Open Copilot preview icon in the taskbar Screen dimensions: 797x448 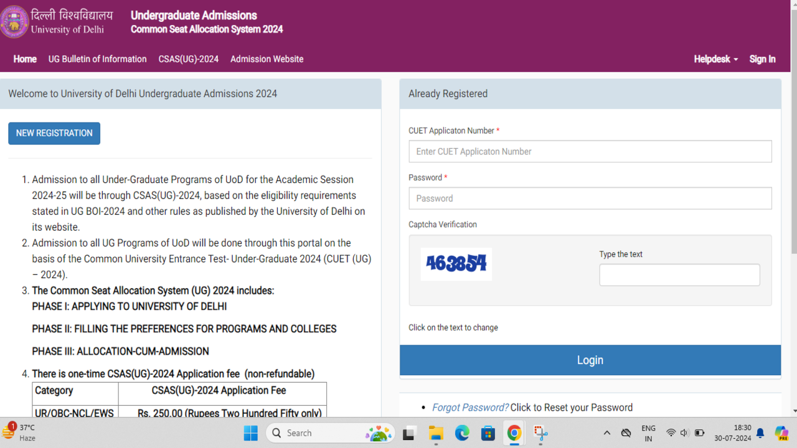[781, 433]
